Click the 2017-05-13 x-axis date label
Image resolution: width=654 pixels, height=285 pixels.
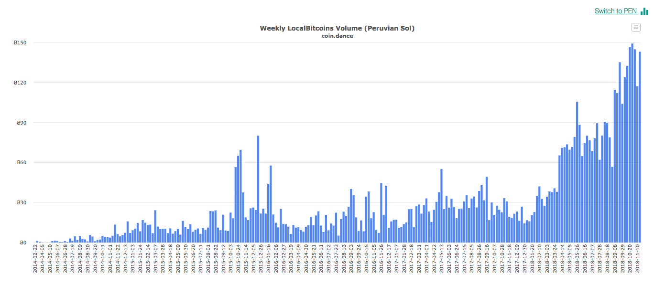pos(442,259)
